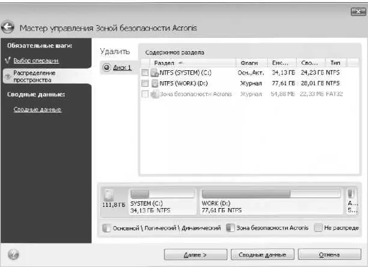Click the NTFS (WORK) (D:) row name
Viewport: 368px width, 267px height.
(183, 84)
